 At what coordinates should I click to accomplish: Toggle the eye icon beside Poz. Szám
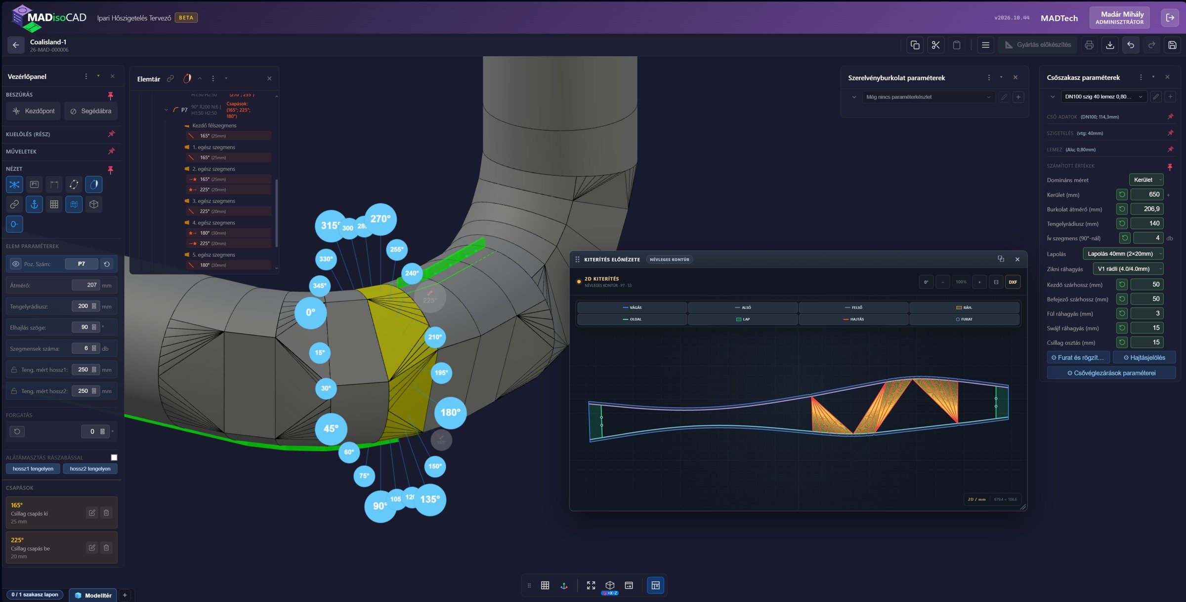click(15, 264)
